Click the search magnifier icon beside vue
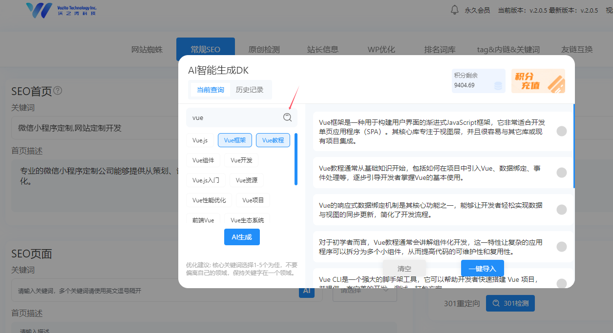Image resolution: width=613 pixels, height=333 pixels. (287, 117)
